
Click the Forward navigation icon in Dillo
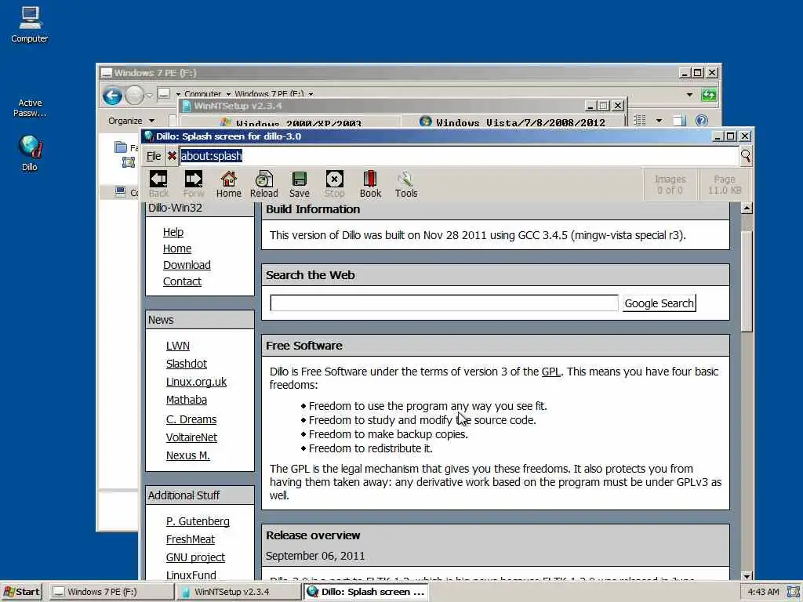[x=193, y=183]
